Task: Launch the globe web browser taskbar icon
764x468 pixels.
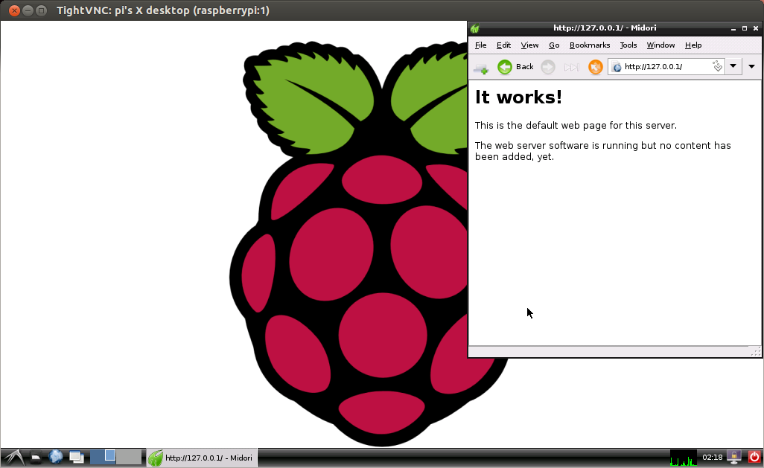Action: pos(56,457)
